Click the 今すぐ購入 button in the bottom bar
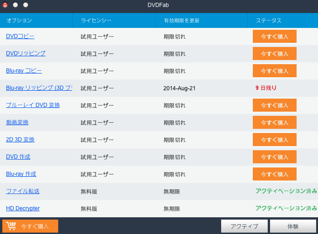The width and height of the screenshot is (318, 234). (30, 226)
